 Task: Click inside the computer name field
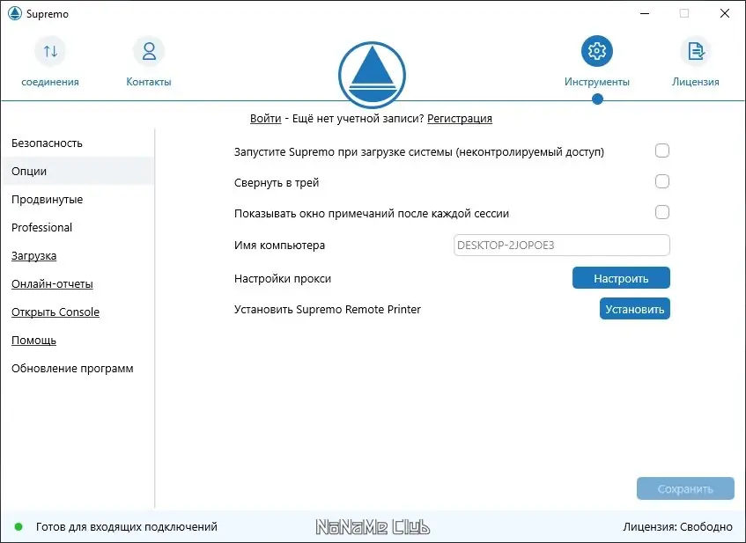[x=561, y=245]
